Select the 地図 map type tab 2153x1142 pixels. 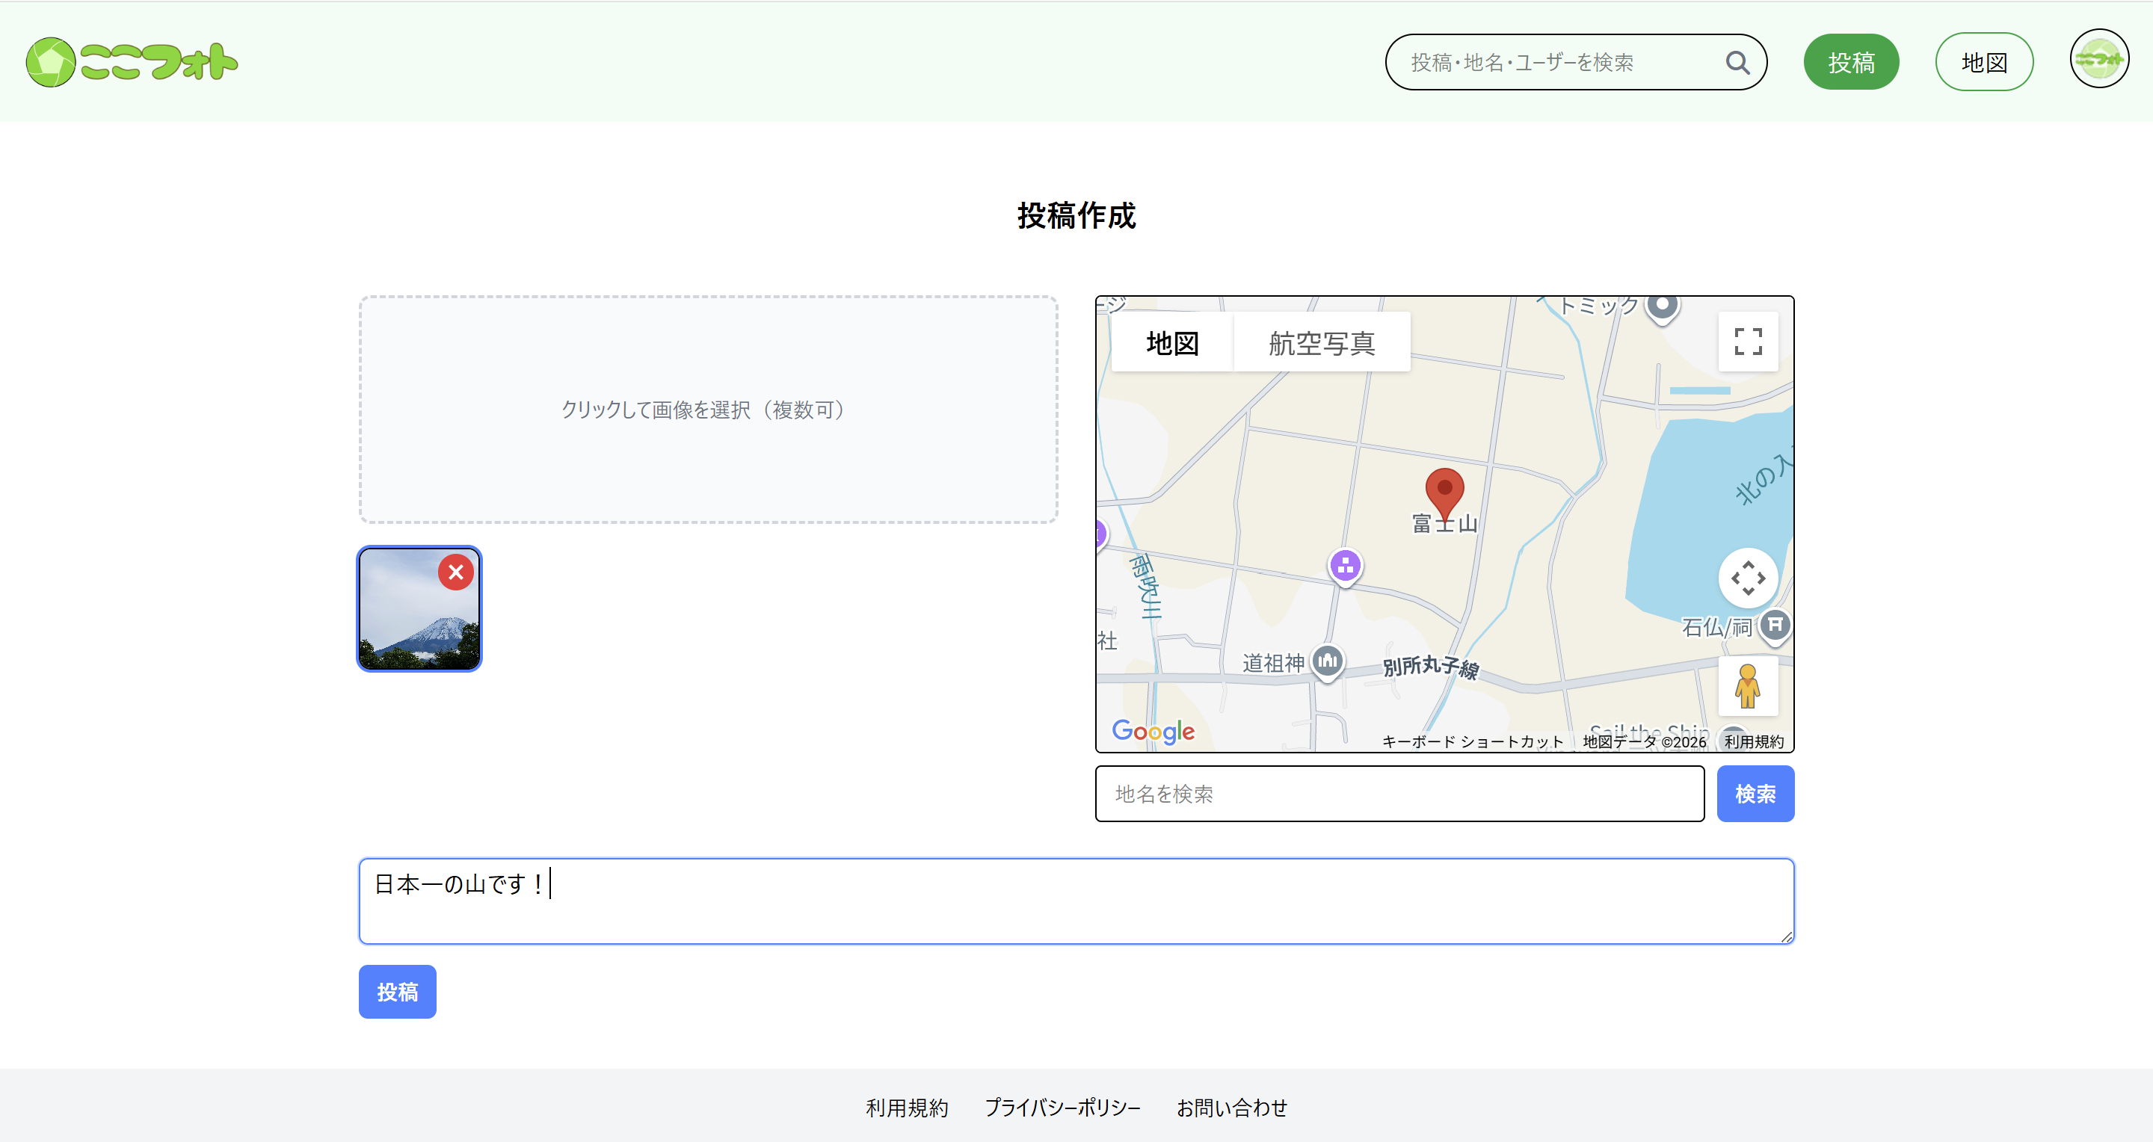(1171, 342)
